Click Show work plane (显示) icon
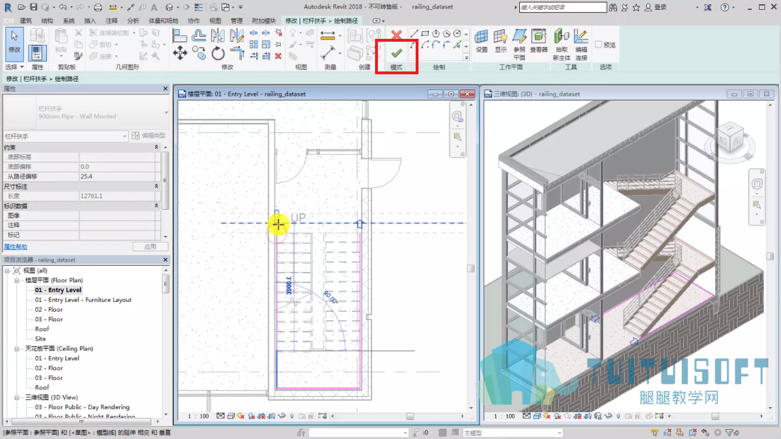Viewport: 781px width, 439px height. [x=501, y=41]
